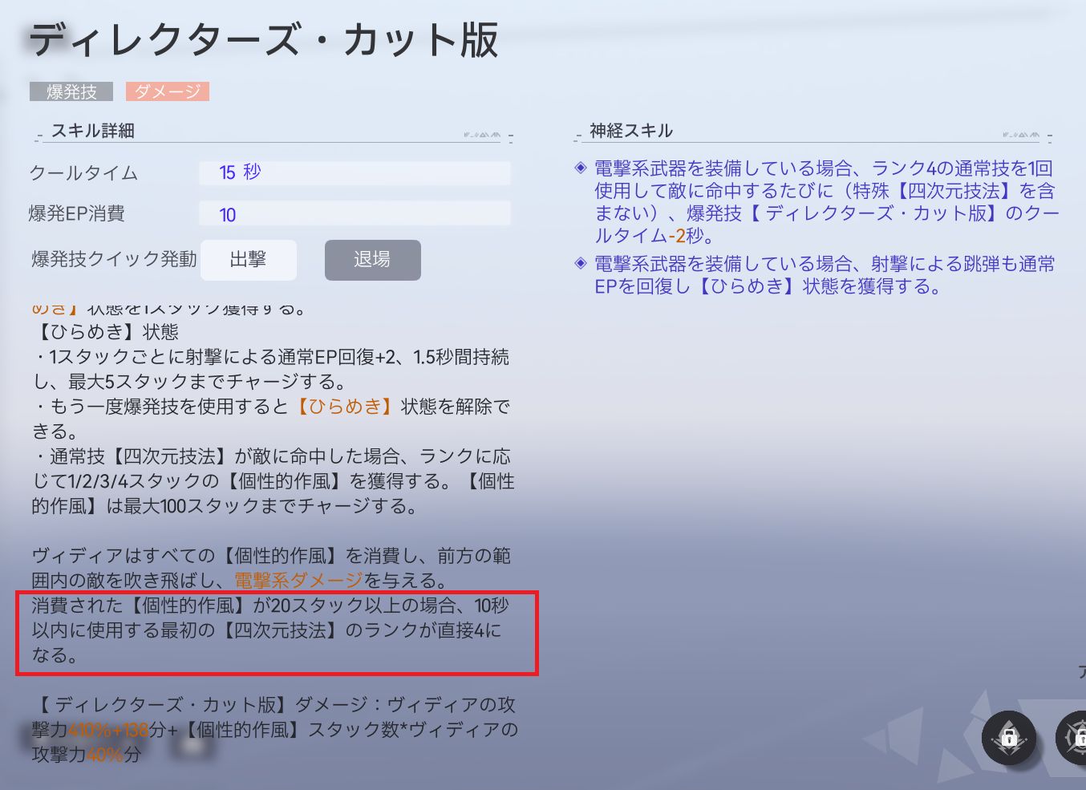The height and width of the screenshot is (790, 1086).
Task: Click the 爆発EP消費 value field showing 10
Action: point(354,214)
